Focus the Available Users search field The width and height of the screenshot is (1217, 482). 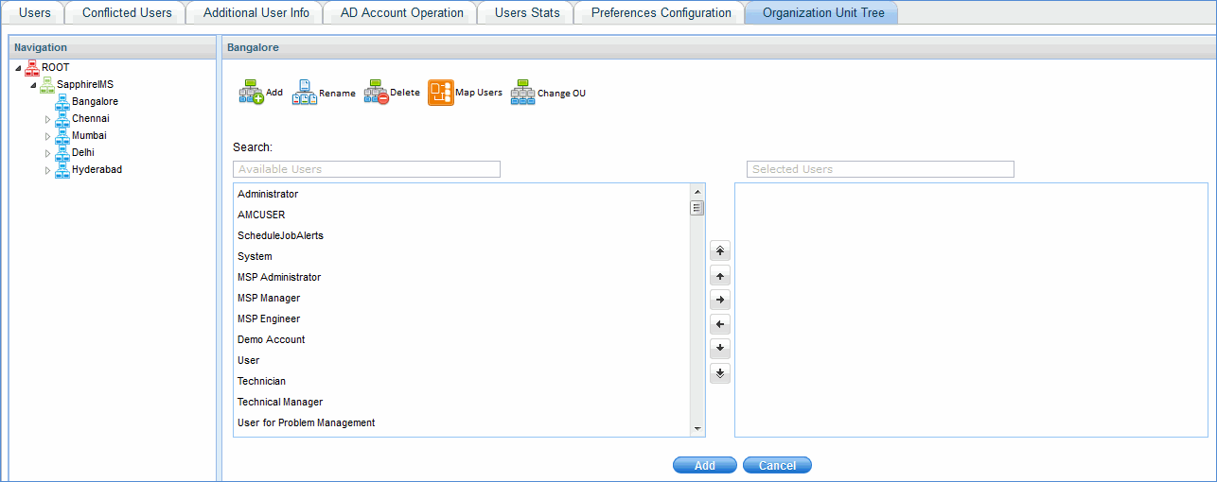[x=366, y=169]
